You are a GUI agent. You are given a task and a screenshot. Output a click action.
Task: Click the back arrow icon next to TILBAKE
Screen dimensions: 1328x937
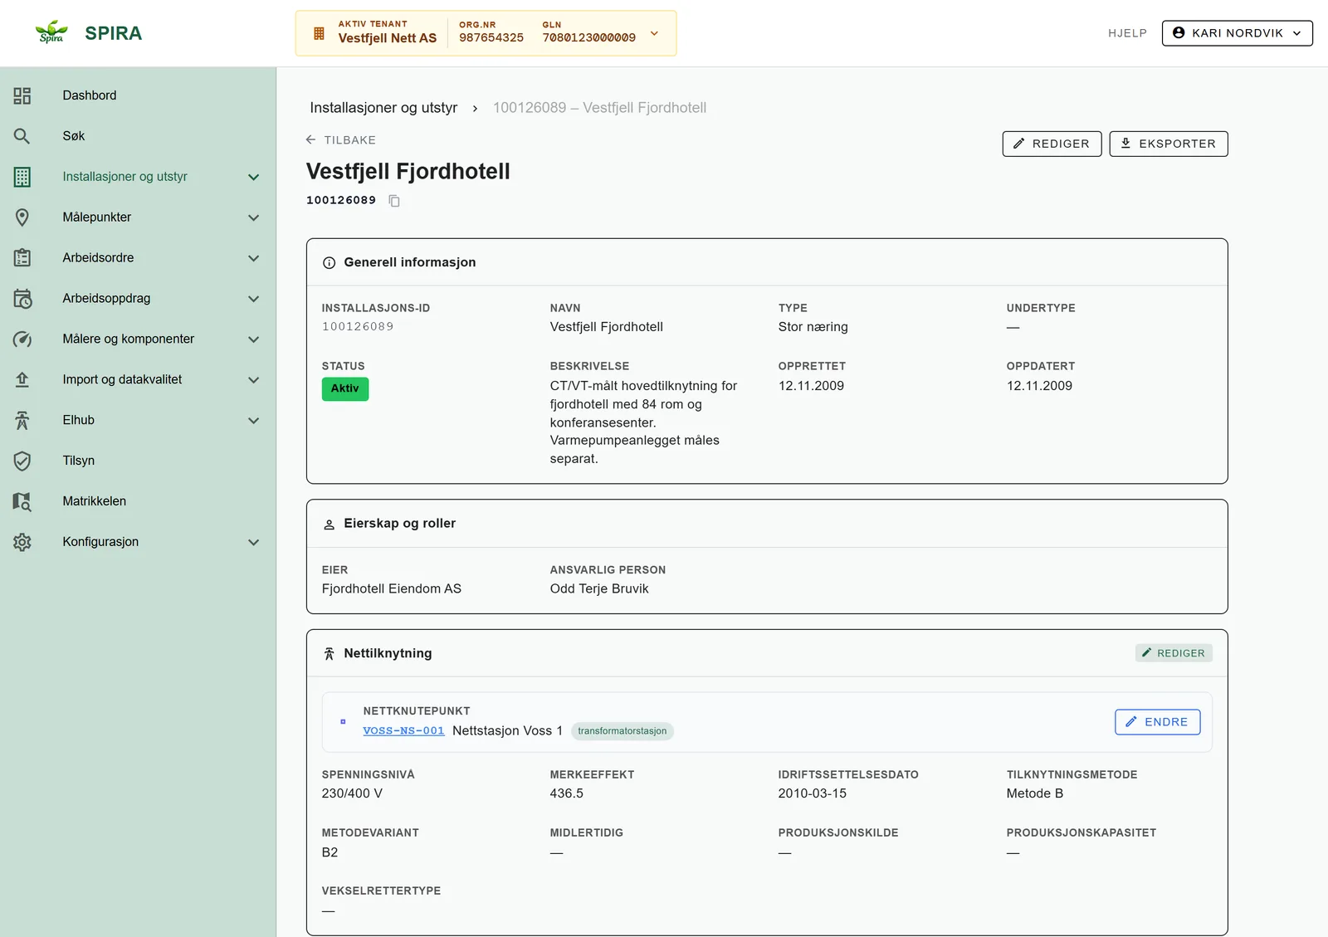click(310, 139)
